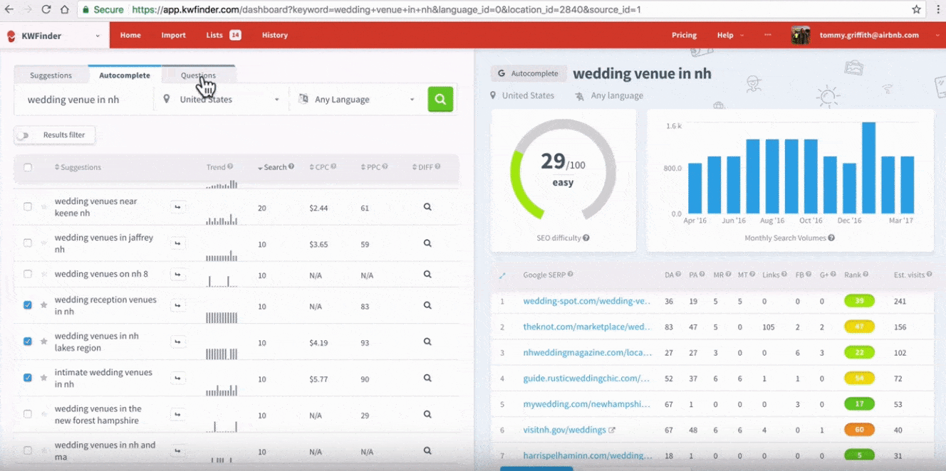Check the wedding venues on nh 8 checkbox

pyautogui.click(x=28, y=274)
